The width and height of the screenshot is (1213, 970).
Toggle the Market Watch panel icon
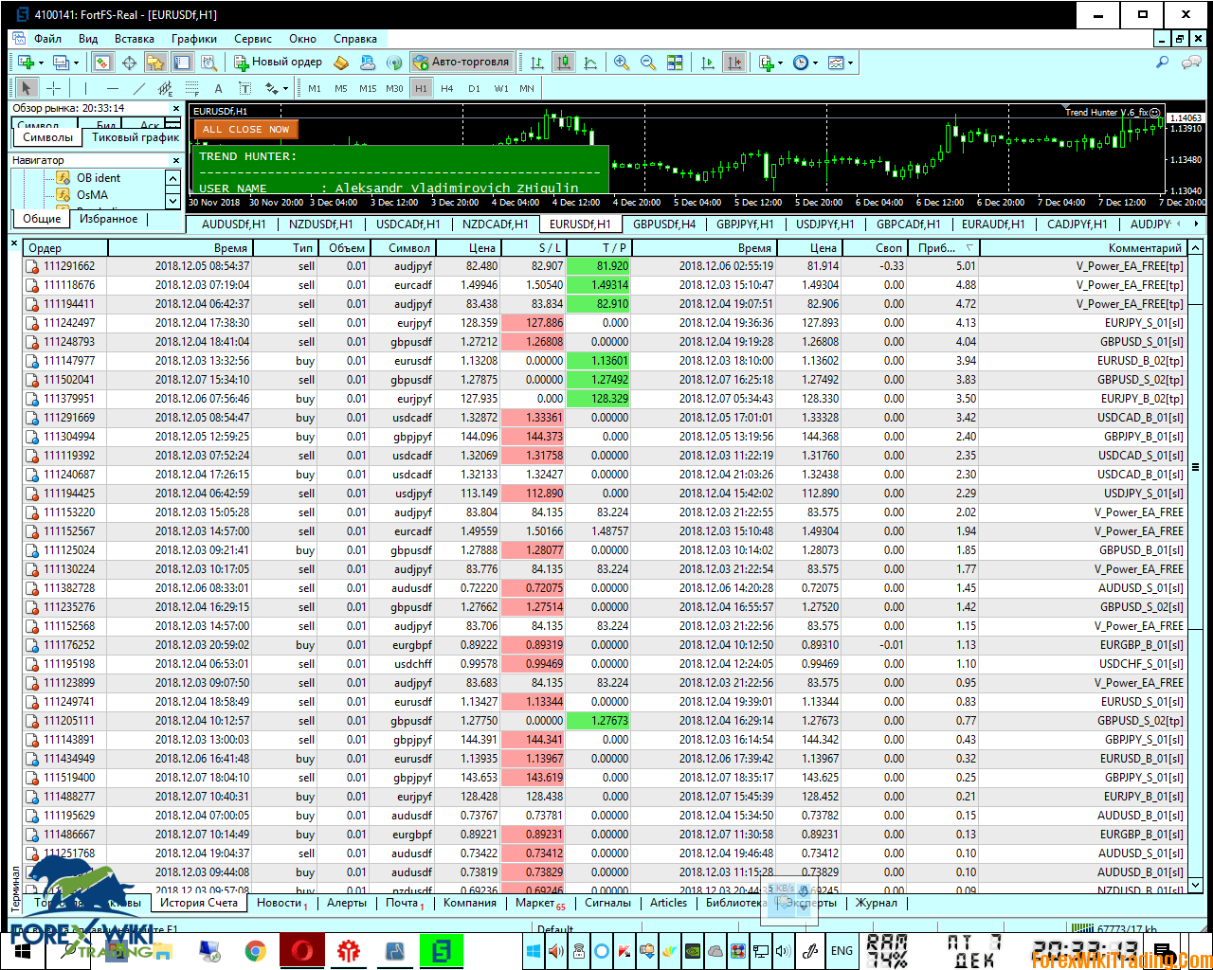102,63
